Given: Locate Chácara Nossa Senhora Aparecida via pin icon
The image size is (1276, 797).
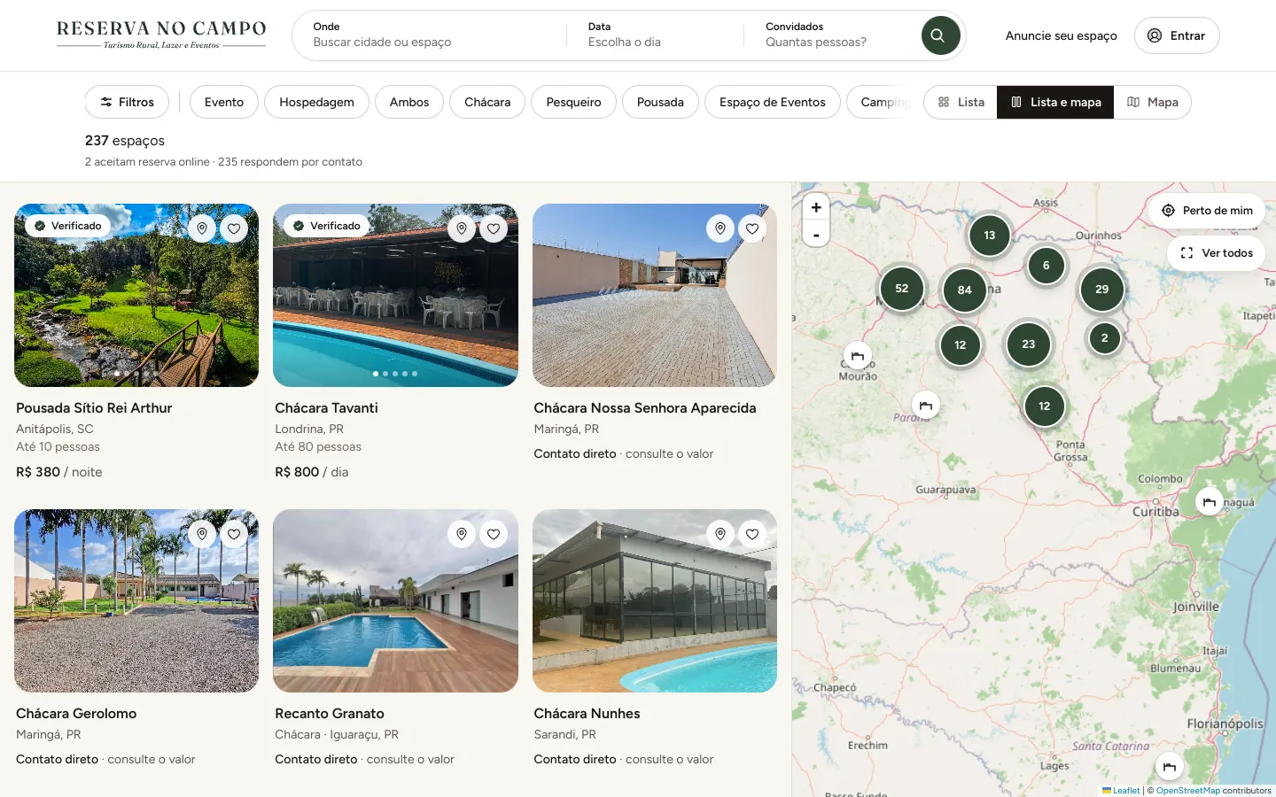Looking at the screenshot, I should coord(720,228).
